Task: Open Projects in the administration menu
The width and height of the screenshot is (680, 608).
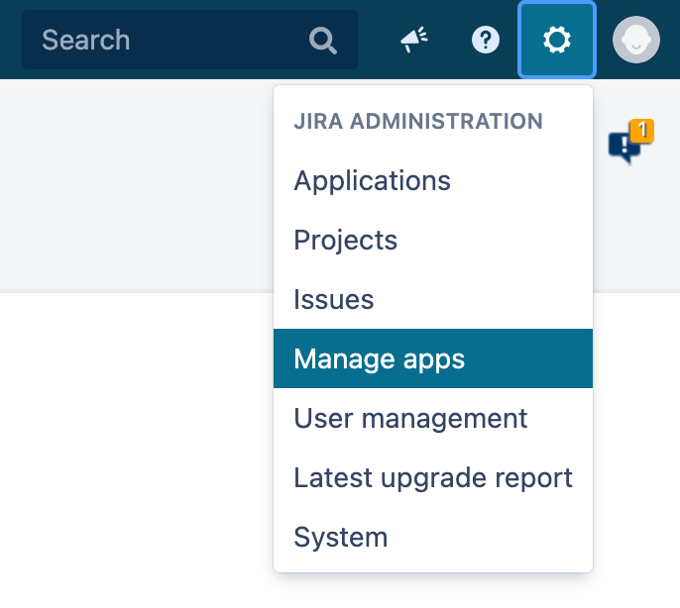Action: pyautogui.click(x=433, y=240)
